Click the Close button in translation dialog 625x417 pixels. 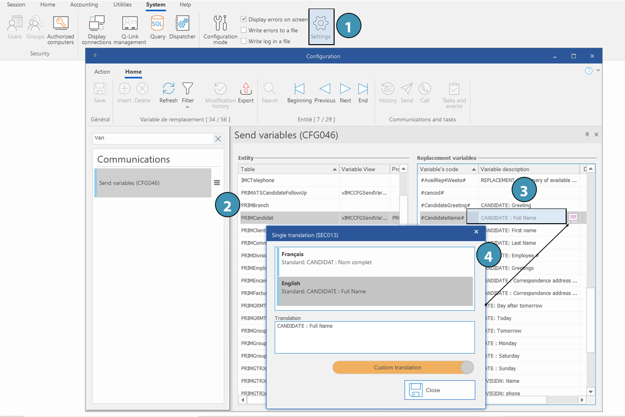[x=439, y=390]
